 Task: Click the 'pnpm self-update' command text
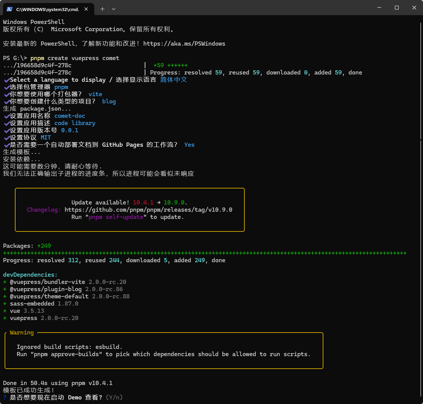(116, 217)
